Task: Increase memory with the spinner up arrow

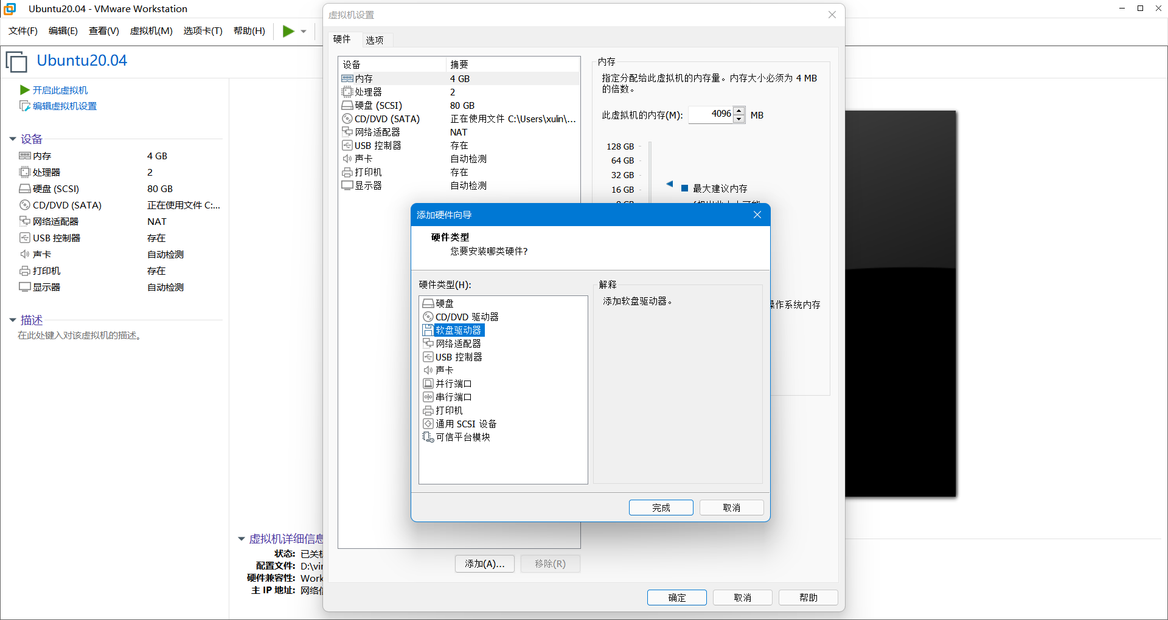Action: (x=739, y=111)
